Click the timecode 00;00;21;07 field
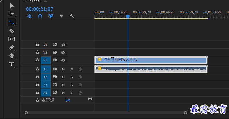Viewport: 229px width, 119px height. [39, 9]
